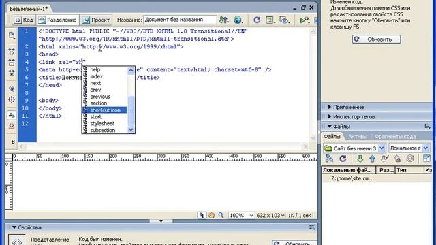This screenshot has width=436, height=245.
Task: Click code view vertical scroll up arrow
Action: [x=313, y=31]
